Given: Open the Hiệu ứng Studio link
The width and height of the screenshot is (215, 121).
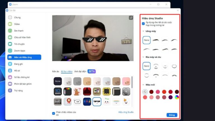Looking at the screenshot, I should [126, 112].
